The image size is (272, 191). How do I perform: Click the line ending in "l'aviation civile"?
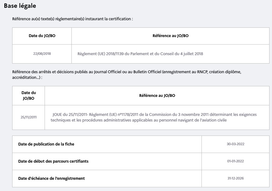(x=138, y=120)
